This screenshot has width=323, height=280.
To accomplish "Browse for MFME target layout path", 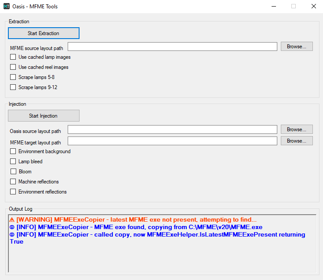I will pyautogui.click(x=297, y=141).
